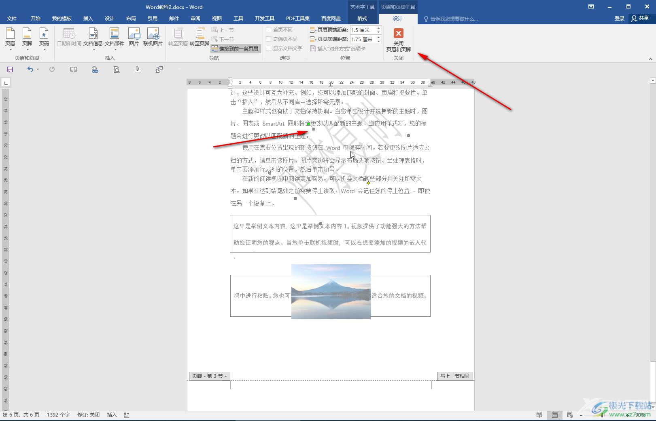Switch to the 开始 home tab
This screenshot has height=421, width=656.
coord(36,19)
